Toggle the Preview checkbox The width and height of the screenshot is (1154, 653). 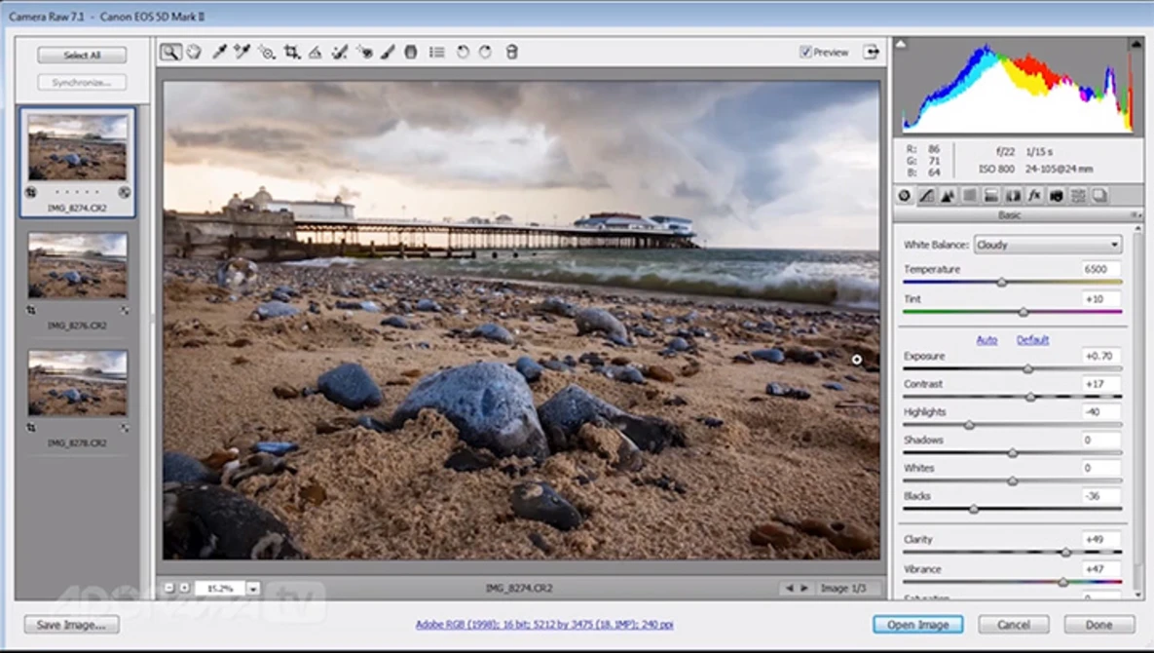(806, 53)
